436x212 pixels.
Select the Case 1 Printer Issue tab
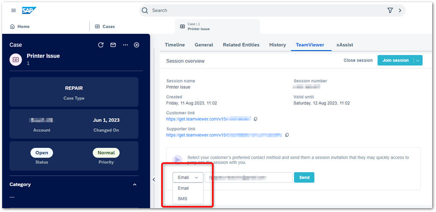tap(217, 26)
